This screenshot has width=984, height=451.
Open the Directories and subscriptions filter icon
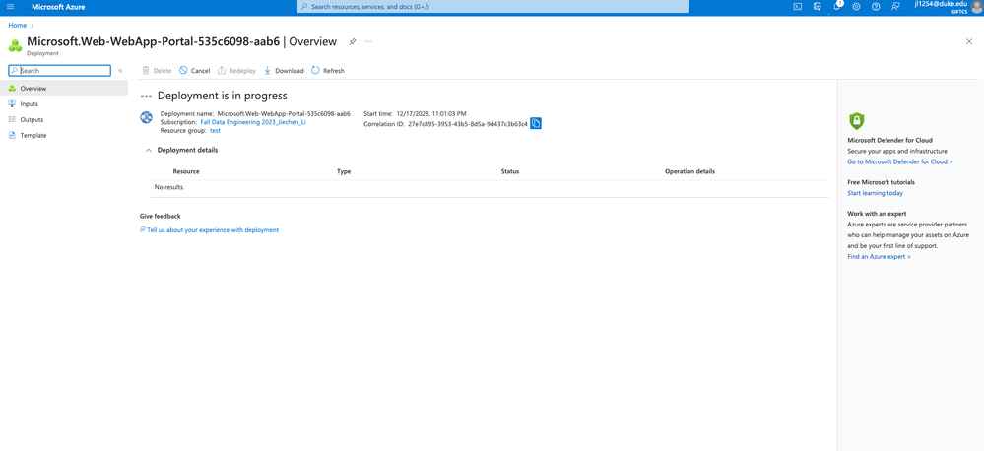point(818,7)
